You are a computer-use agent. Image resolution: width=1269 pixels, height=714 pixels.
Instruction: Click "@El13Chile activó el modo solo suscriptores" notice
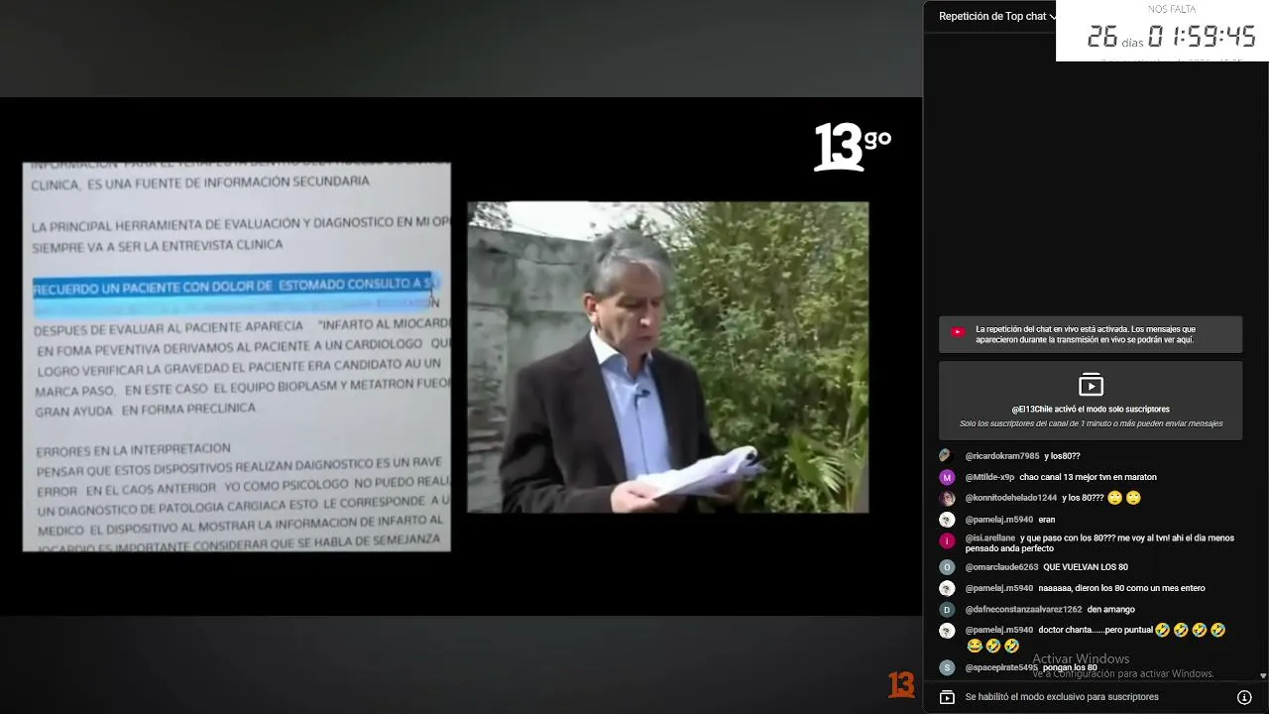click(1091, 409)
